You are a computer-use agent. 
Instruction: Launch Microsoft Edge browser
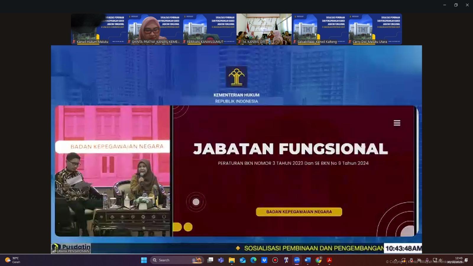253,260
